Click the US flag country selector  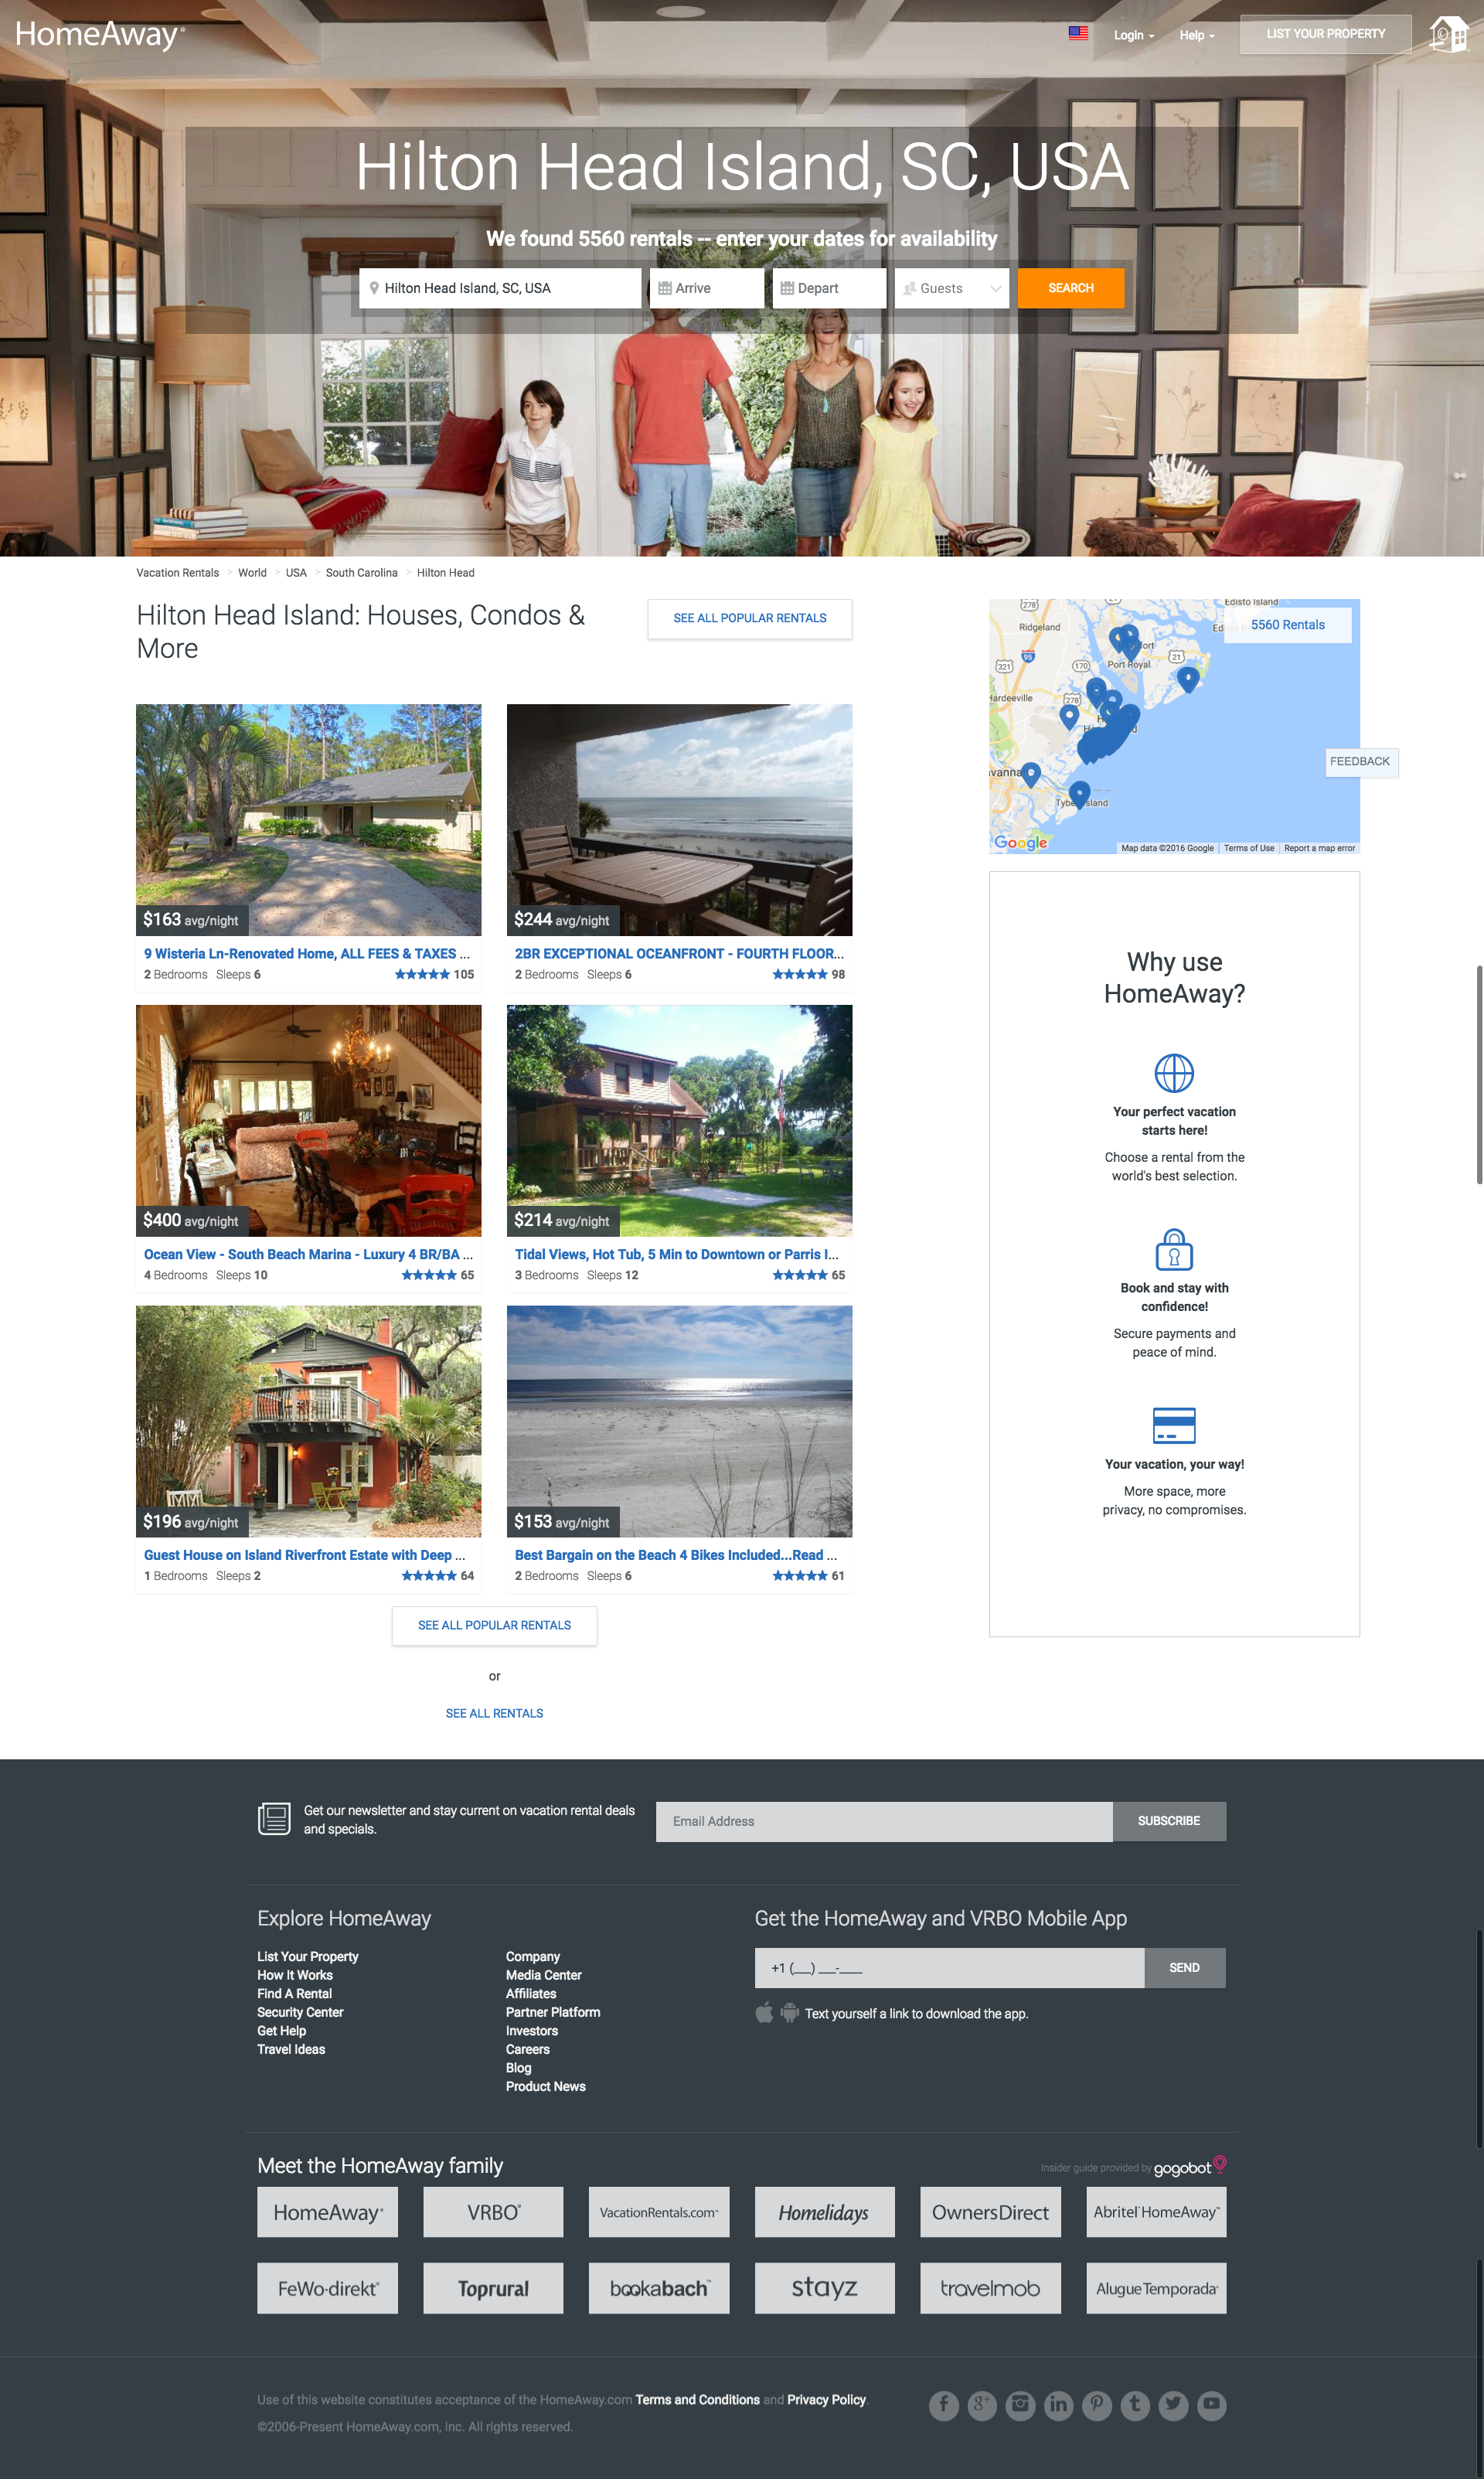pyautogui.click(x=1078, y=33)
